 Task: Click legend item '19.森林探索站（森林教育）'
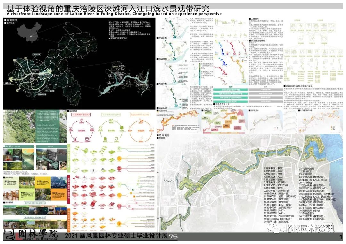(x=277, y=219)
